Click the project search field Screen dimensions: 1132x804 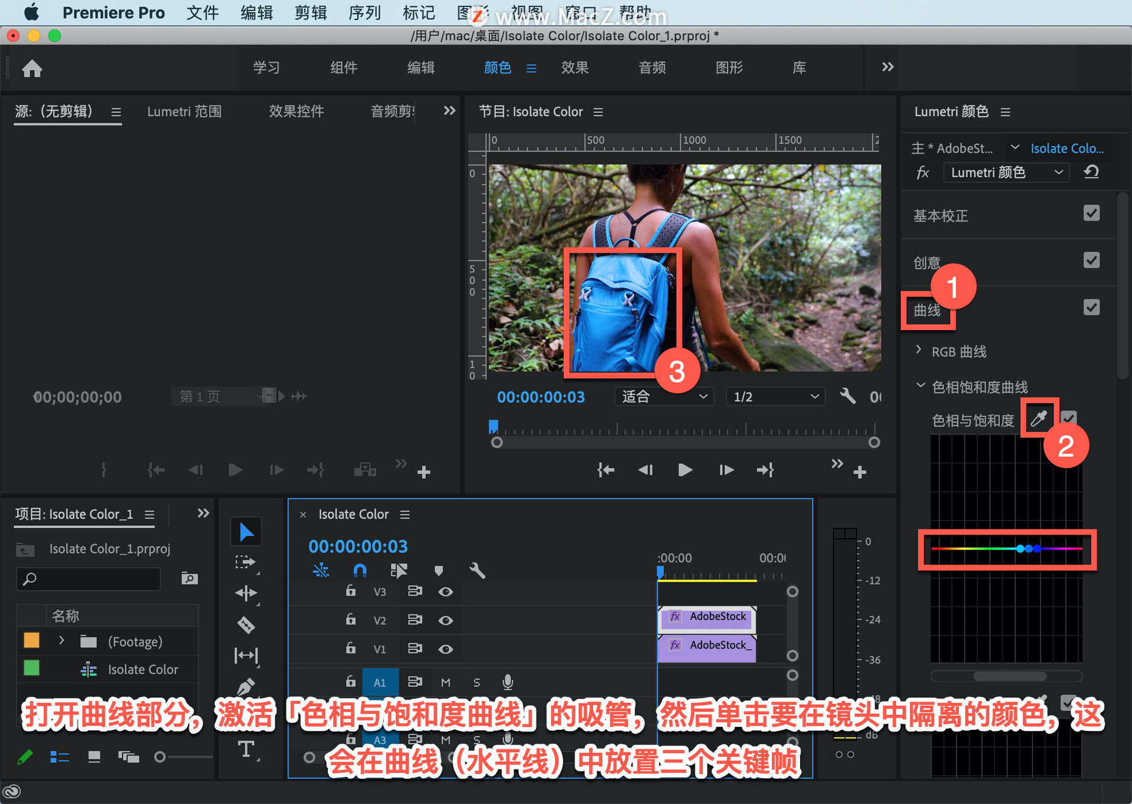(88, 578)
